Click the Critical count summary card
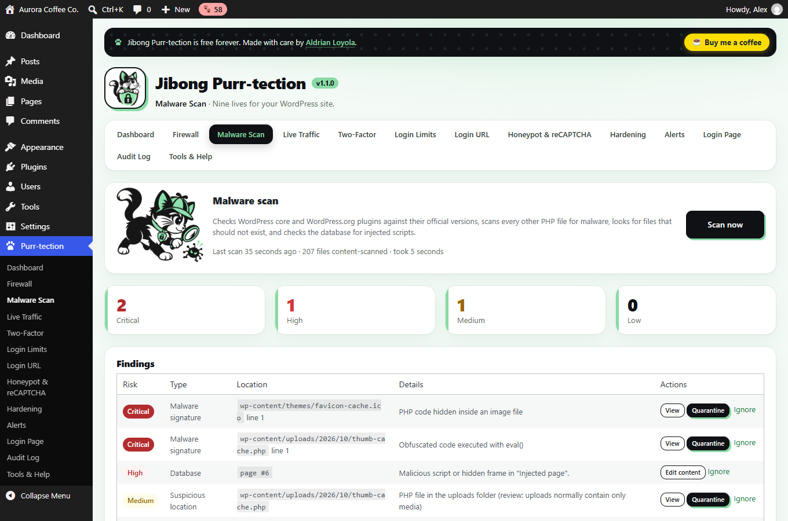This screenshot has width=788, height=521. click(x=185, y=310)
